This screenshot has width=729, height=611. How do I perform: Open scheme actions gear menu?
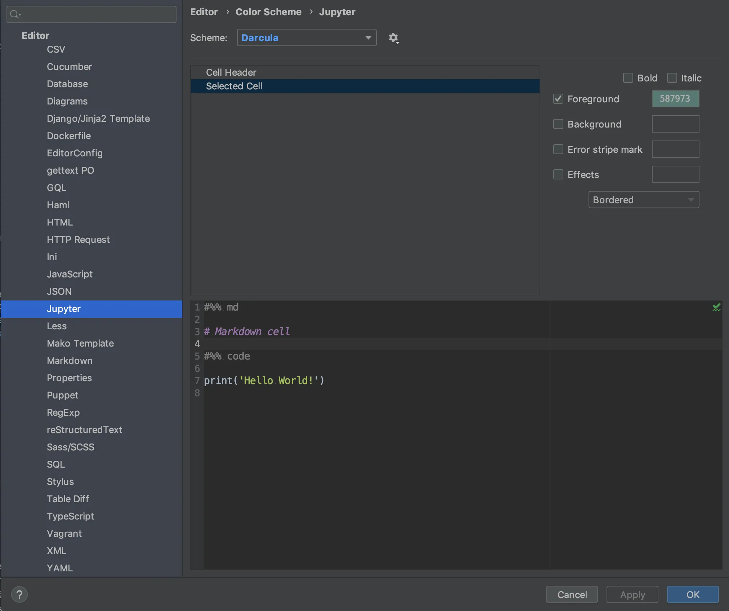pyautogui.click(x=394, y=38)
